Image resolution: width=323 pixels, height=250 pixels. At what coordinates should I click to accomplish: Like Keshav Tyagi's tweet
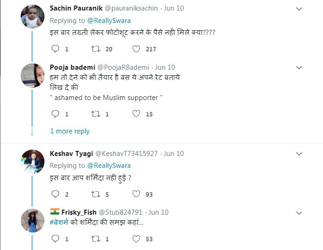[x=136, y=194]
